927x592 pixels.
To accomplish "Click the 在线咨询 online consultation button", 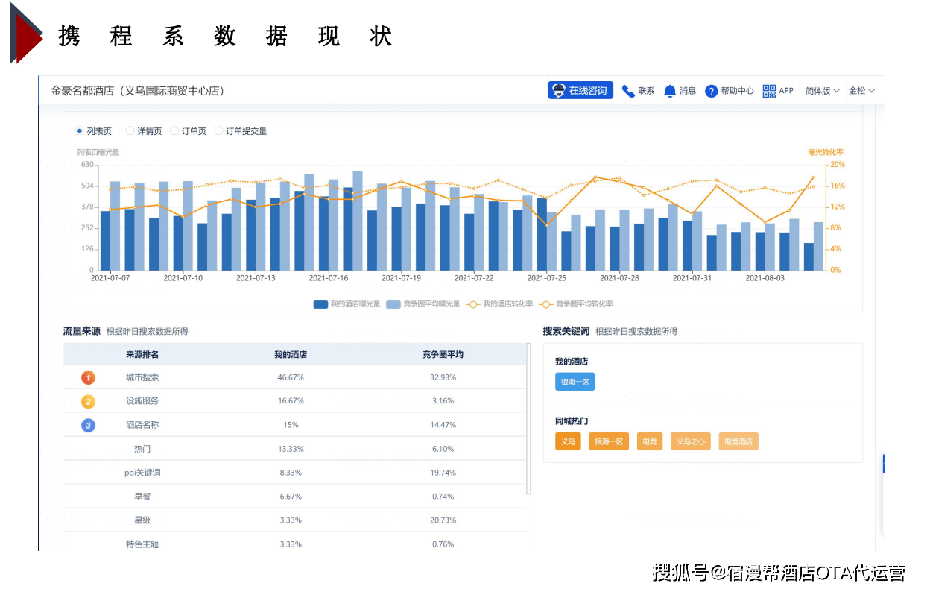I will [580, 91].
